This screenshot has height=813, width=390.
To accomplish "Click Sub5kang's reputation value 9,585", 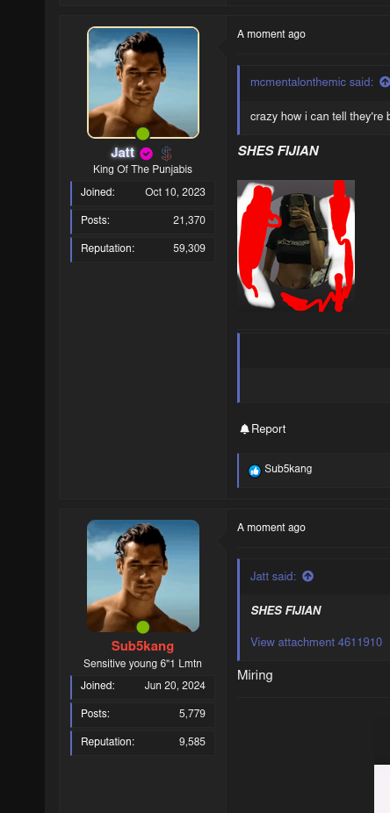I will [192, 742].
